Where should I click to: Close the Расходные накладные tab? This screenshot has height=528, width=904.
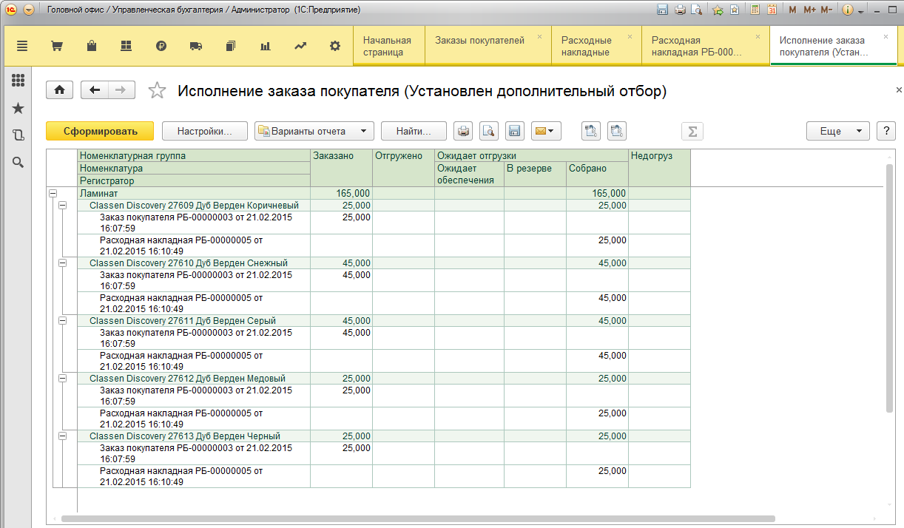coord(630,36)
